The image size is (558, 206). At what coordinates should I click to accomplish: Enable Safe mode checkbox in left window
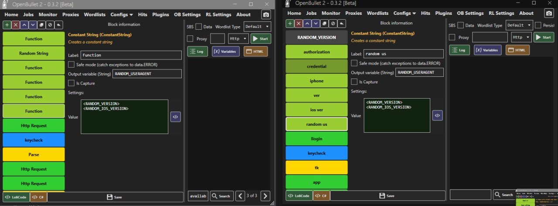coord(71,65)
